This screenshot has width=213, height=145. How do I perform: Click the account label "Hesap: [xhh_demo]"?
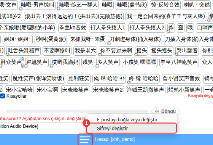(x=115, y=139)
